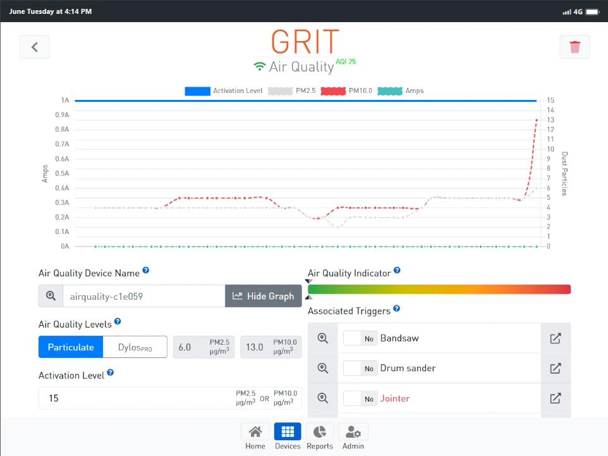This screenshot has height=456, width=608.
Task: Enable the Jointer trigger switch
Action: coord(360,398)
